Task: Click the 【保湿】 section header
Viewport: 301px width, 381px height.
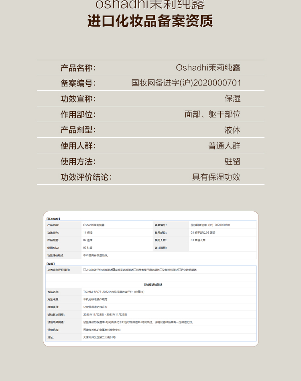Action: pyautogui.click(x=51, y=264)
